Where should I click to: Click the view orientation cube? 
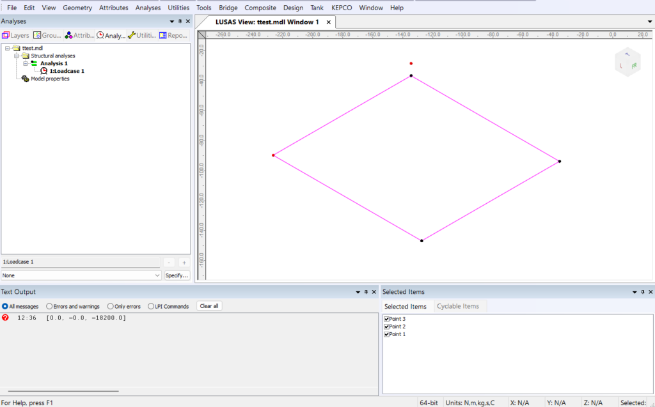tap(627, 63)
